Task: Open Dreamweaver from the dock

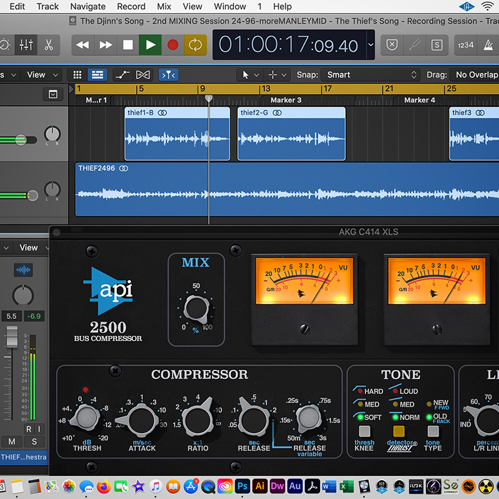Action: click(278, 487)
